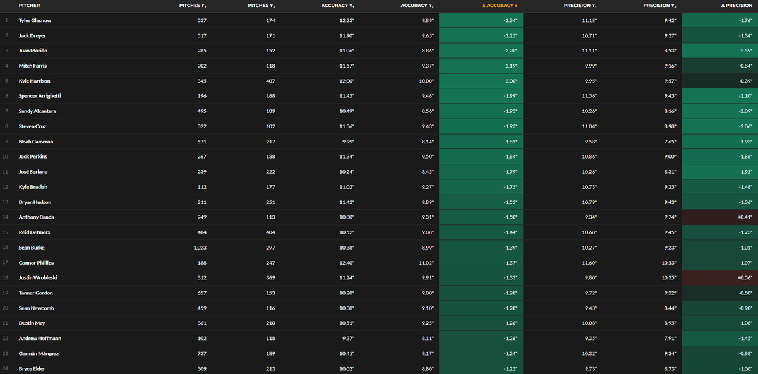Screen dimensions: 758x374
Task: Select pitcher Kyle Bradish
Action: [x=33, y=187]
